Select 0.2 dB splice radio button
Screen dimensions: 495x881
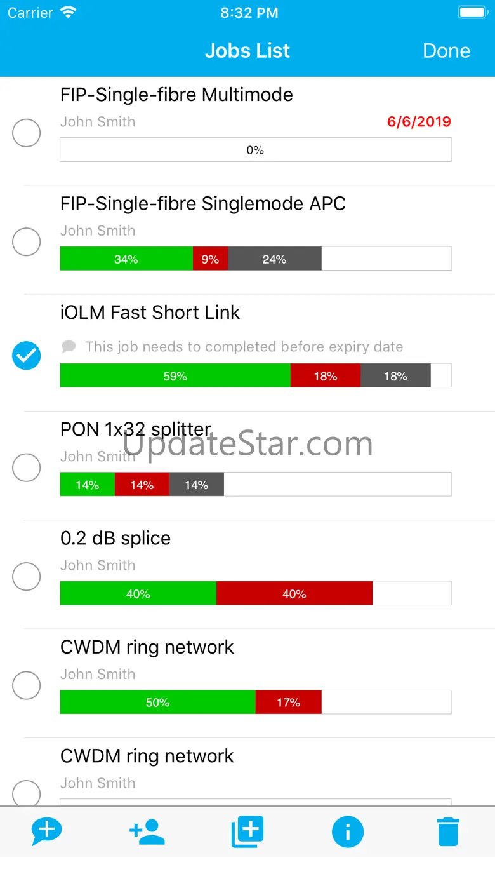tap(27, 576)
